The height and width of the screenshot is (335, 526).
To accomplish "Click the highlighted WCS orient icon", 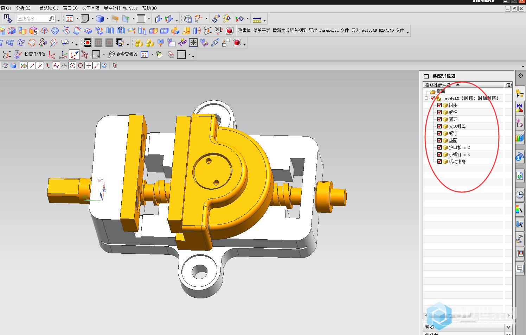I will 74,55.
